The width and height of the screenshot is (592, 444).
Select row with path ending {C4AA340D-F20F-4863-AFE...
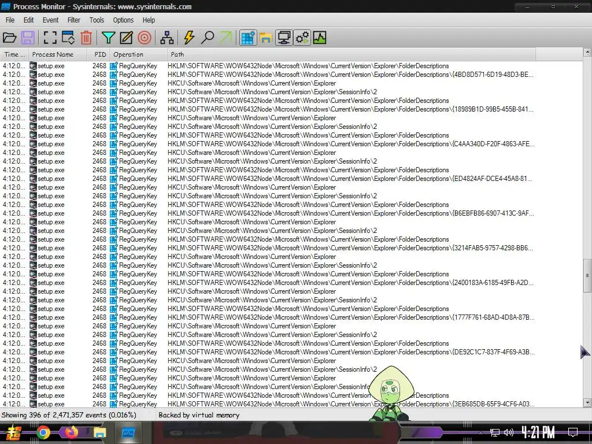click(268, 144)
